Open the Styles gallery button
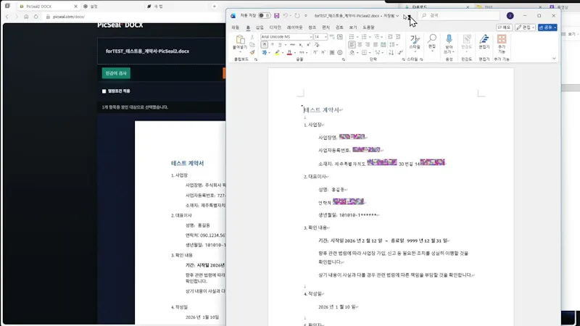Screen dimensions: 580x326 (415, 43)
